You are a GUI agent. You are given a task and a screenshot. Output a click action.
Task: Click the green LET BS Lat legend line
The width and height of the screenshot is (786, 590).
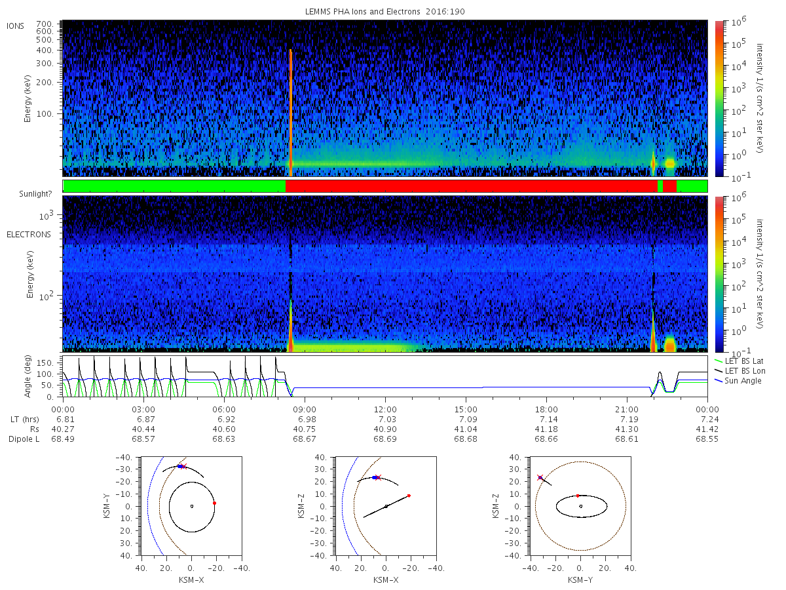(x=718, y=361)
